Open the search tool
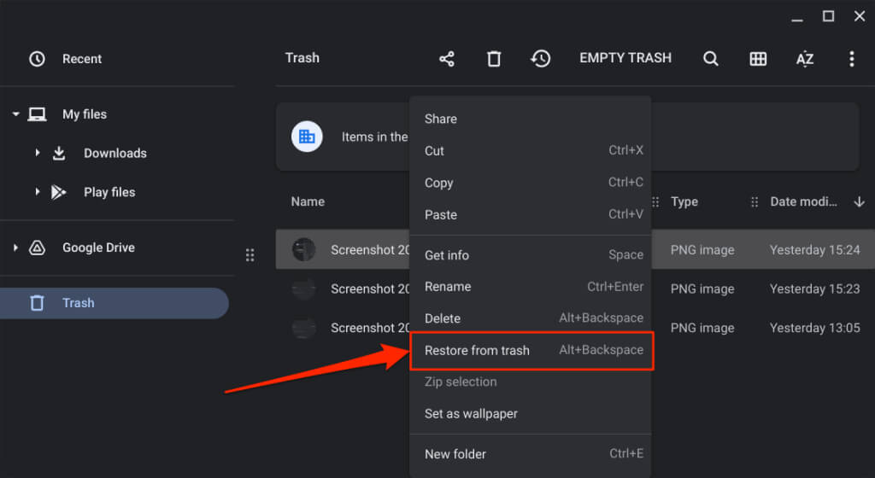This screenshot has width=875, height=478. pos(711,59)
